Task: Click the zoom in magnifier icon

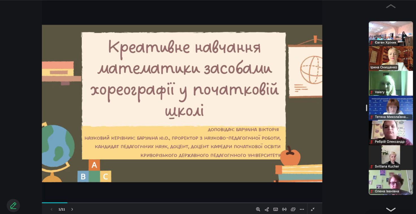Action: [x=258, y=209]
